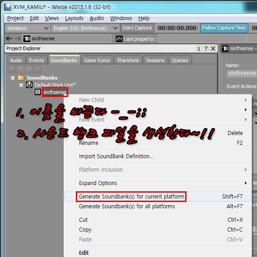Switch to the Queries tab
The image size is (257, 257).
pos(180,60)
